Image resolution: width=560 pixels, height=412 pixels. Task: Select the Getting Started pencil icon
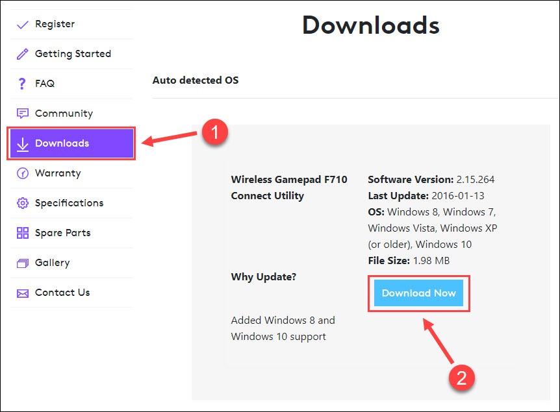click(23, 54)
